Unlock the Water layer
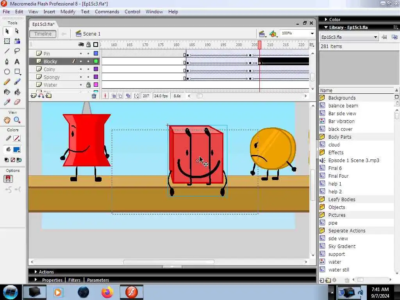400x300 pixels. pos(88,85)
